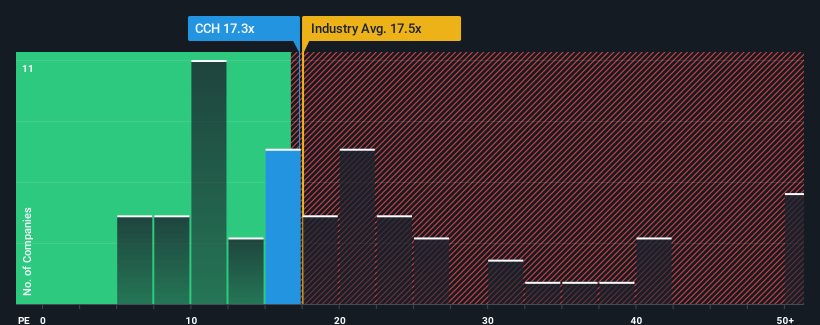This screenshot has height=325, width=820.
Task: Click the histogram bar just above PE 30
Action: click(x=505, y=282)
